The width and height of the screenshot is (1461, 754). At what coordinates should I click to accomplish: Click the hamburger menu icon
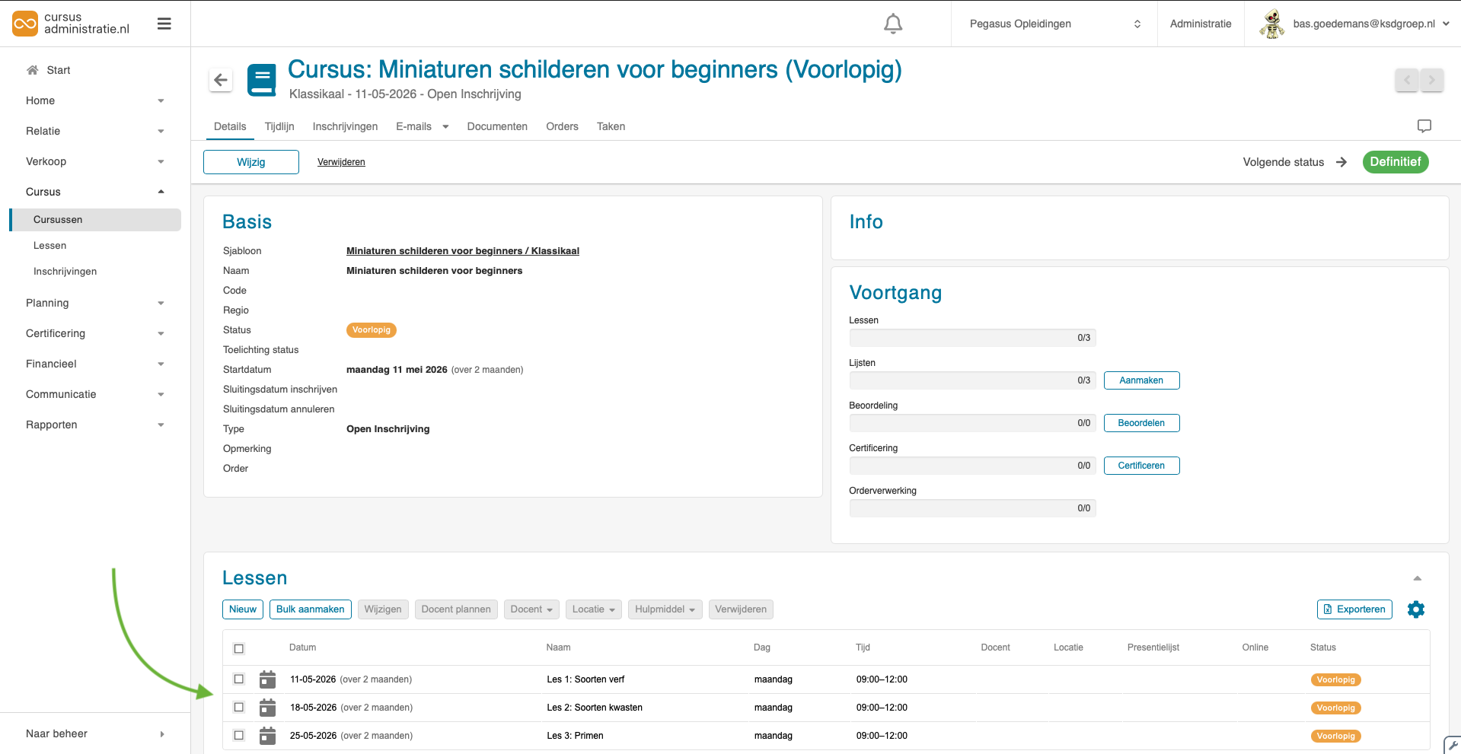tap(164, 24)
